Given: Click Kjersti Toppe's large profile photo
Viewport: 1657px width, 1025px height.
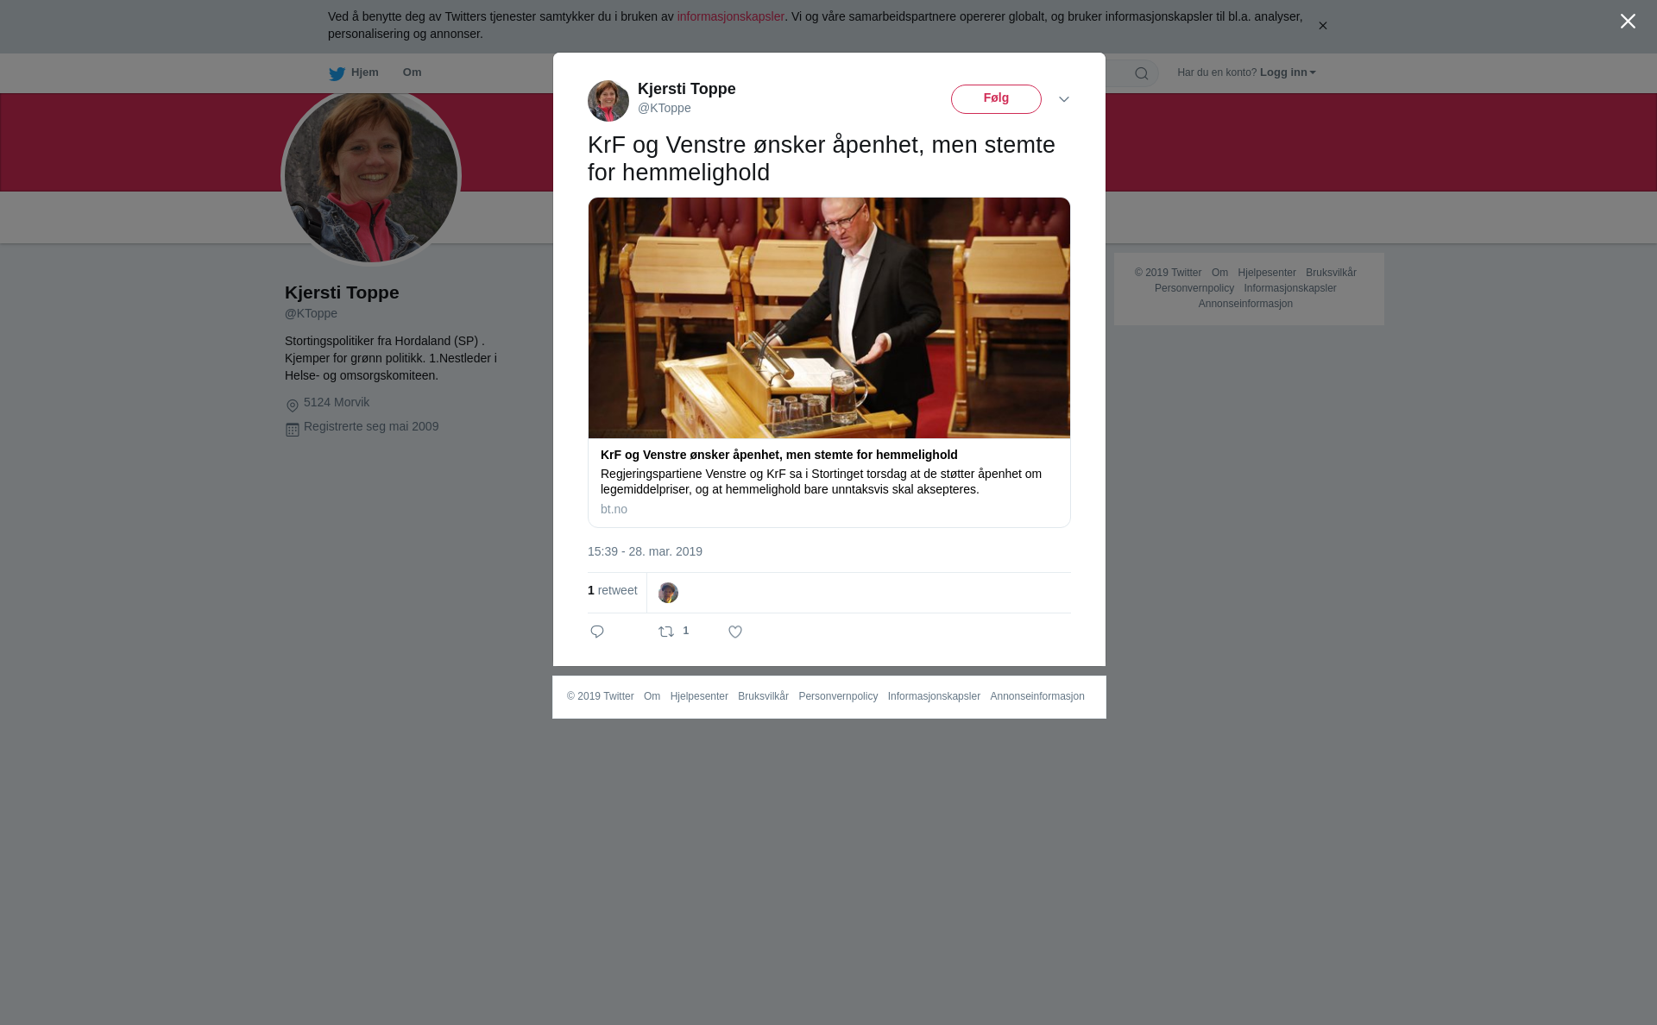Looking at the screenshot, I should coord(371,176).
